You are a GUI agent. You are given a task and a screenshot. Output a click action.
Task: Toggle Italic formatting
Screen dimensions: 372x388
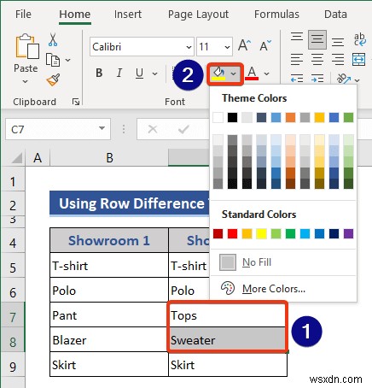(119, 73)
